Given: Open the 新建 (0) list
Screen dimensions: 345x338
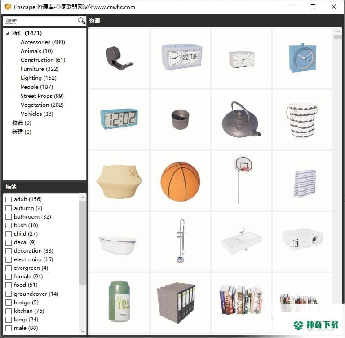Looking at the screenshot, I should click(22, 132).
